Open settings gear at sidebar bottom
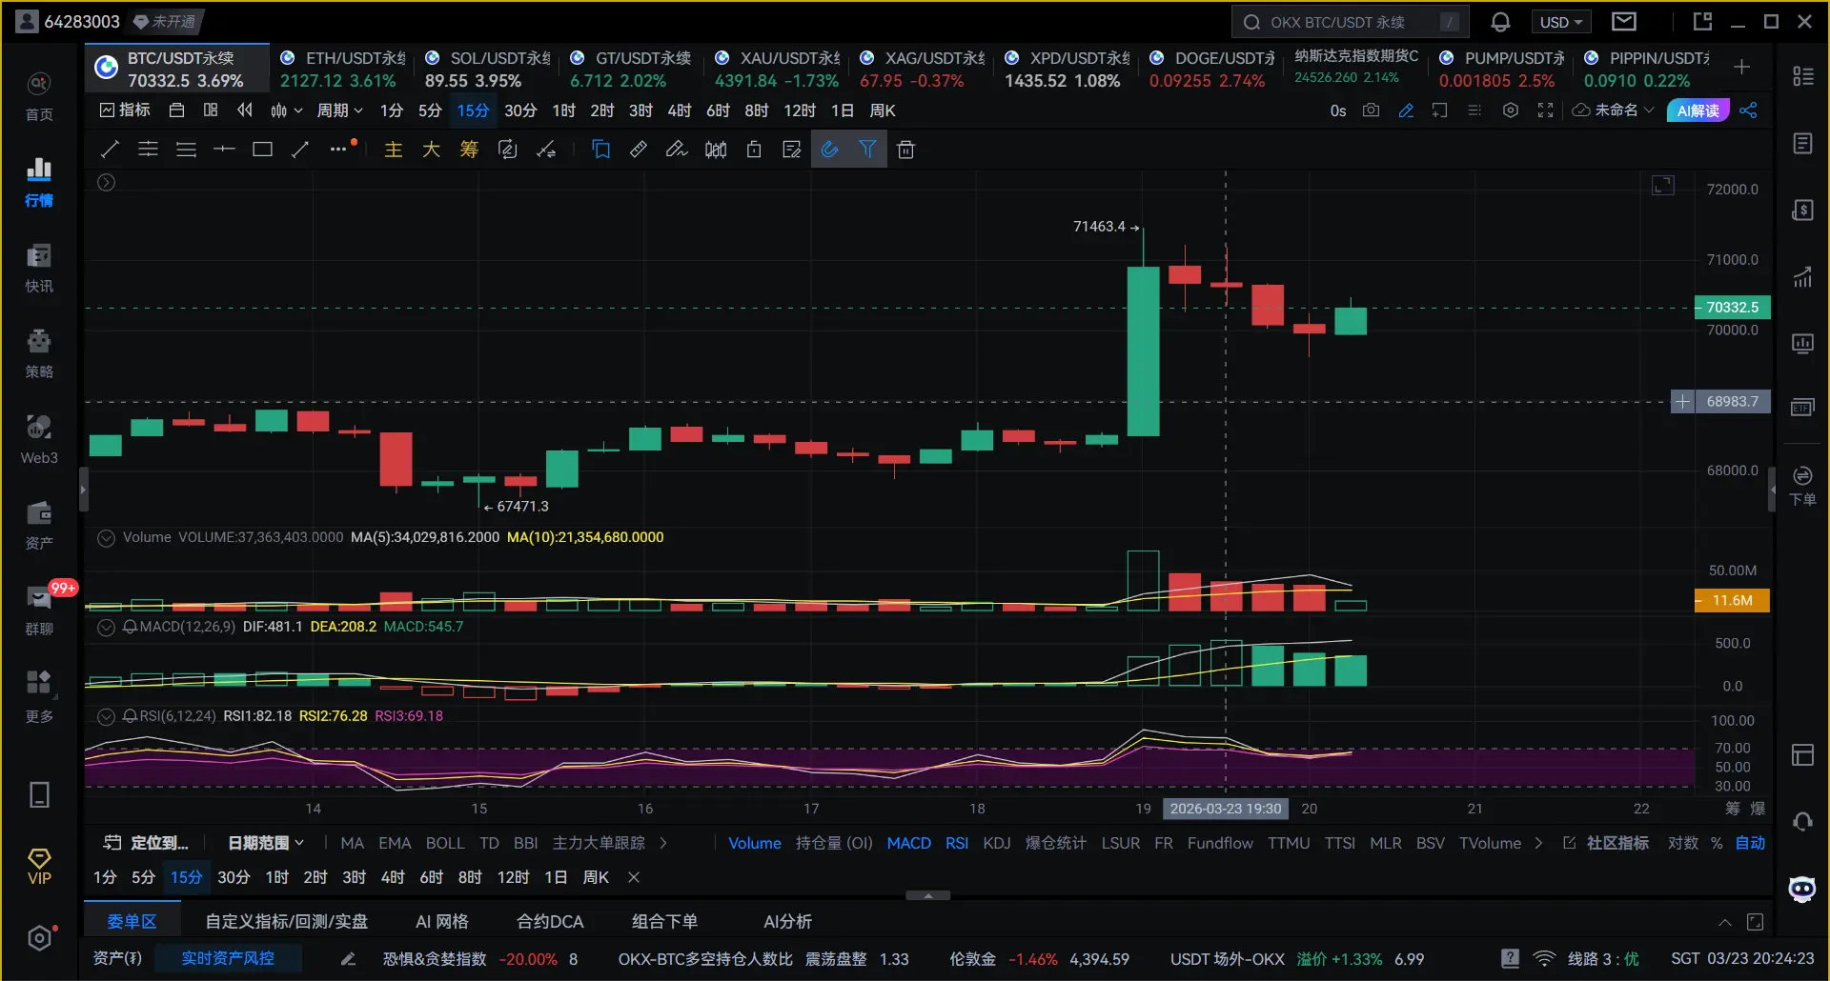Image resolution: width=1830 pixels, height=981 pixels. click(39, 938)
